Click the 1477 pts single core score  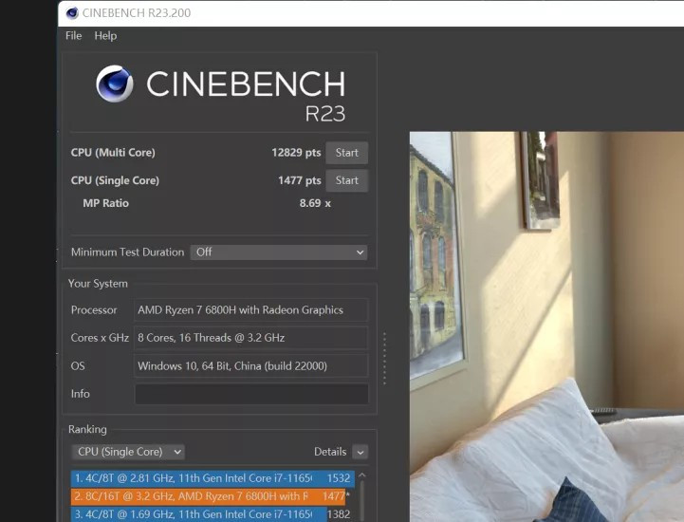pos(299,180)
